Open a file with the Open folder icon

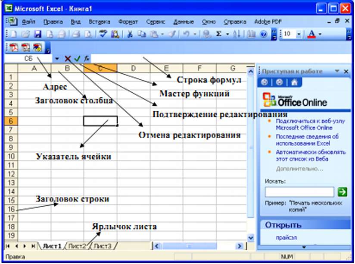point(26,34)
